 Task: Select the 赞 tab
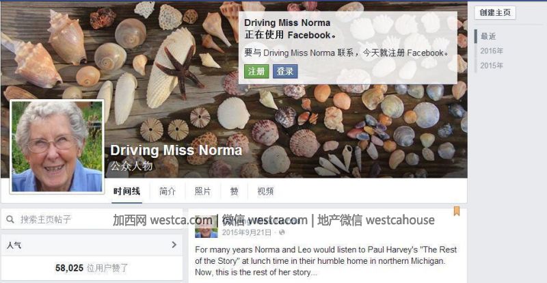234,191
